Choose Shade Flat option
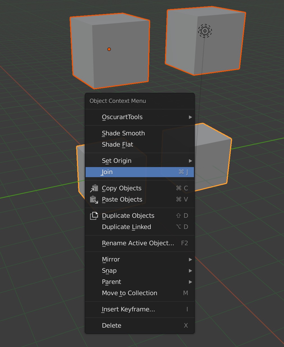 pos(139,145)
